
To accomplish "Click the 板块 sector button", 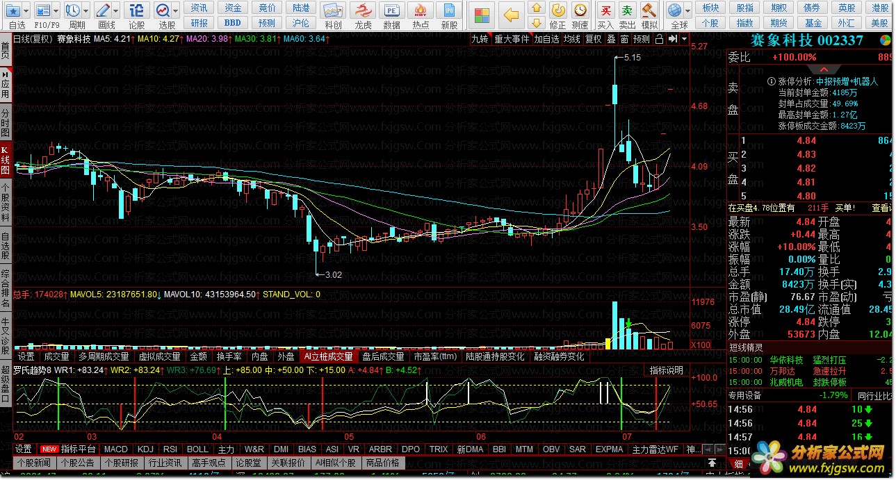I will pos(710,8).
